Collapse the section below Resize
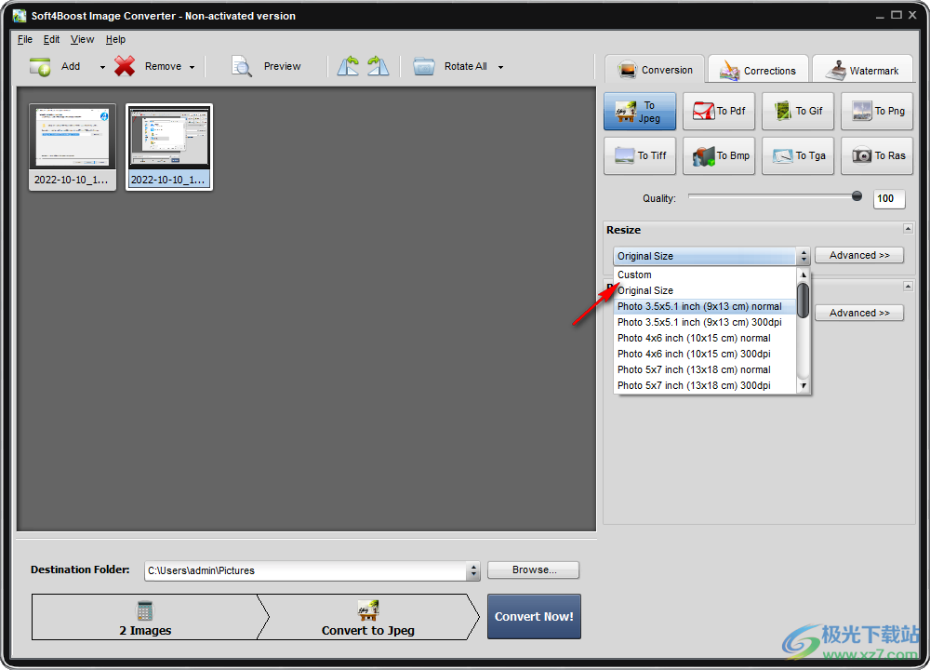Screen dimensions: 930x670 click(908, 286)
